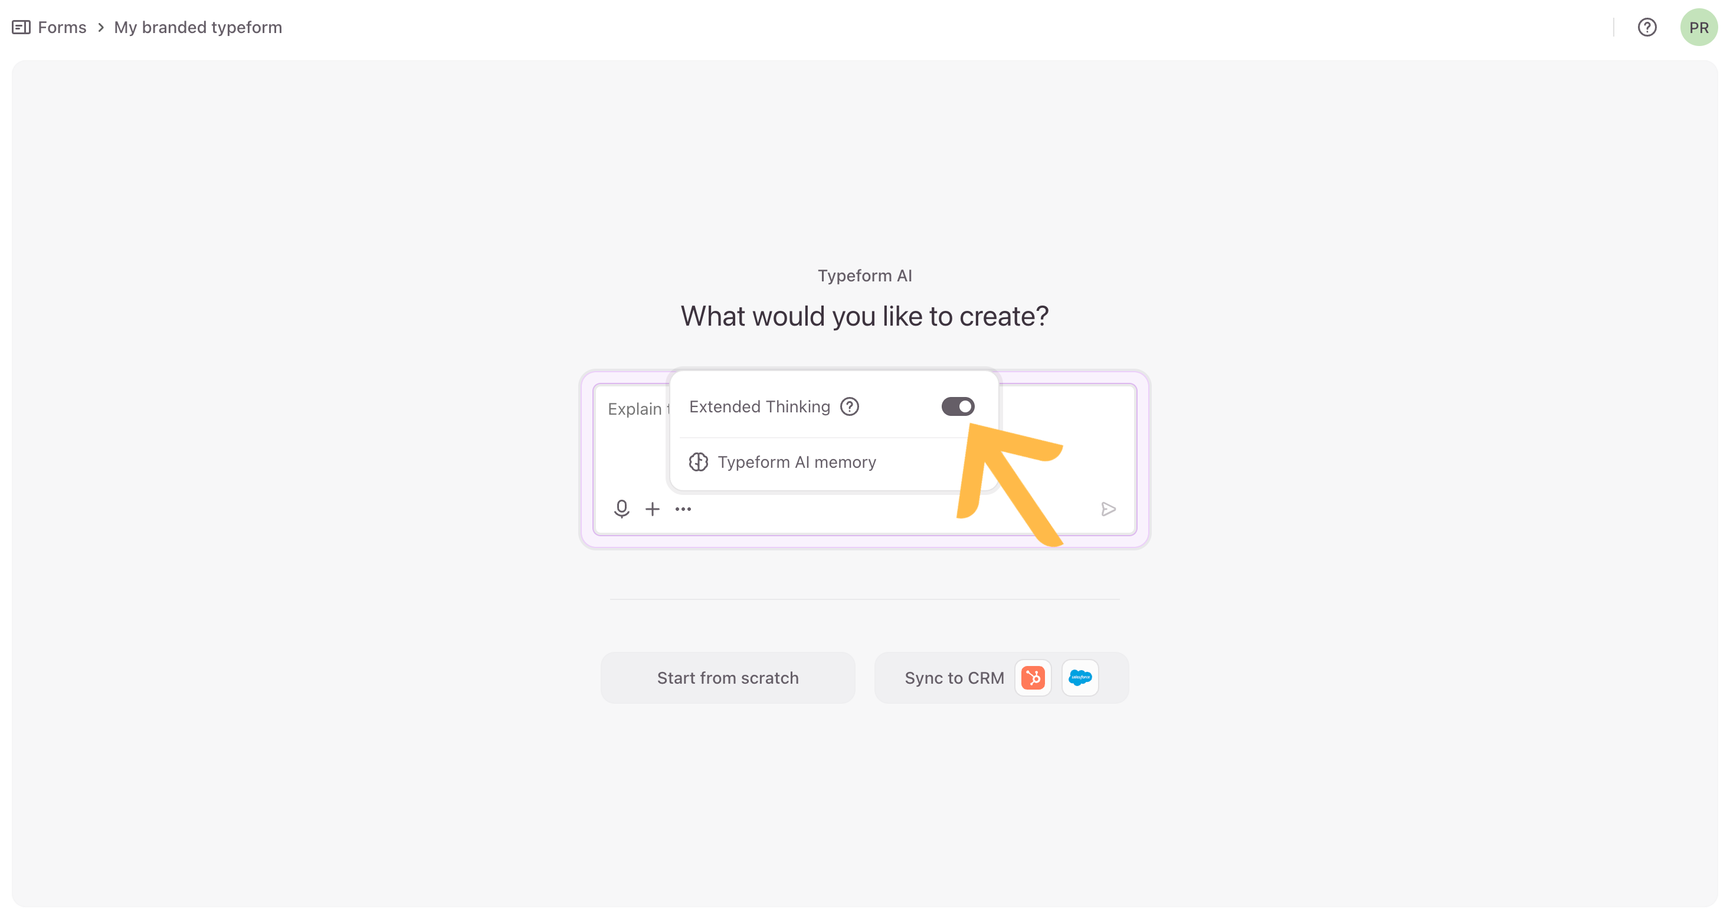Click the Extended Thinking label
This screenshot has height=912, width=1730.
tap(759, 406)
